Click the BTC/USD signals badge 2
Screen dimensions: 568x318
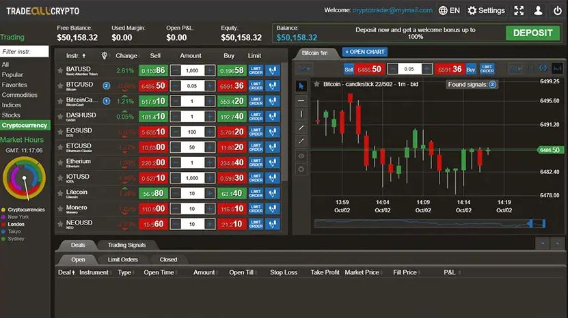(x=106, y=86)
